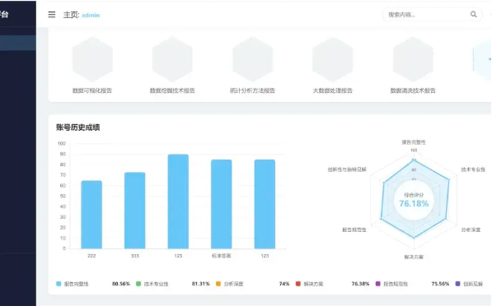Screen dimensions: 492x306
Task: Click the 81.31% score value
Action: click(x=201, y=284)
